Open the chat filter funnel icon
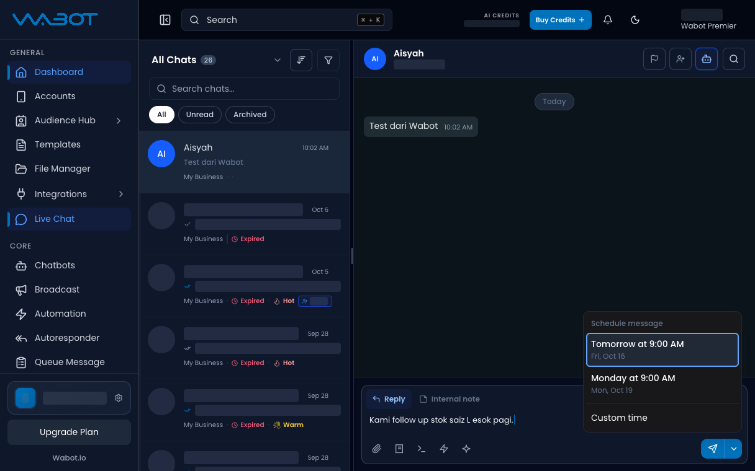This screenshot has height=471, width=755. (328, 60)
